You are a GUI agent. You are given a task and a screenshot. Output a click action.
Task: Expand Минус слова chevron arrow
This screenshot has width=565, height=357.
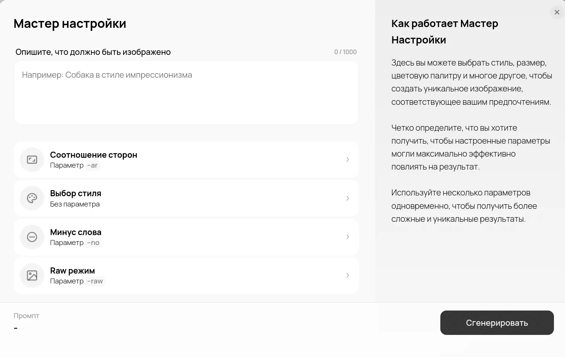(347, 237)
